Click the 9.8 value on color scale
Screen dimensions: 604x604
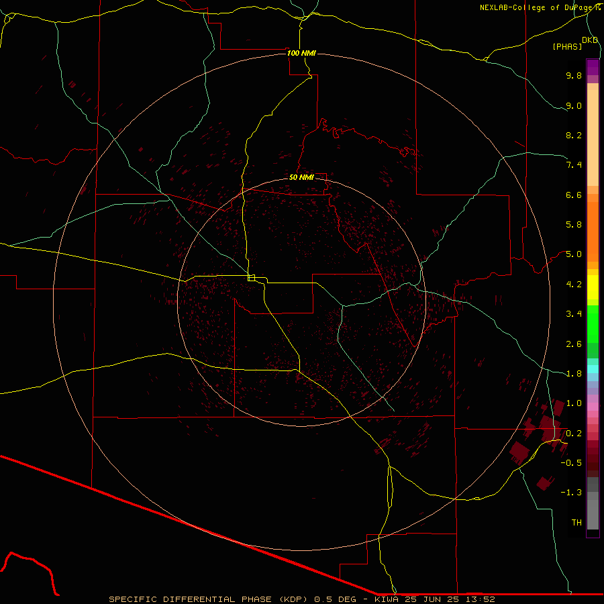(x=574, y=75)
